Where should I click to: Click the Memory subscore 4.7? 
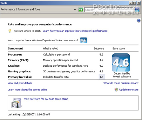(101, 60)
